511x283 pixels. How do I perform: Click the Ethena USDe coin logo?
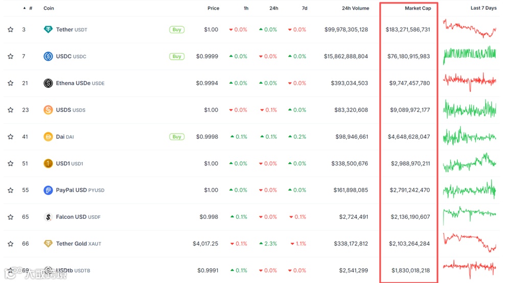point(48,83)
